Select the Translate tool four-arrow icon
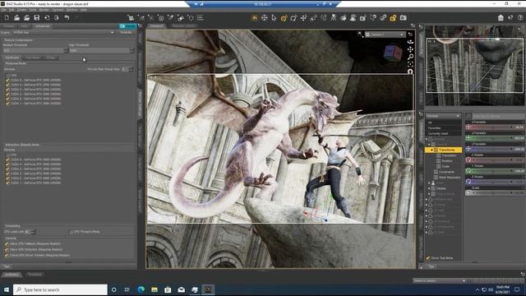This screenshot has width=526, height=296. pyautogui.click(x=303, y=18)
